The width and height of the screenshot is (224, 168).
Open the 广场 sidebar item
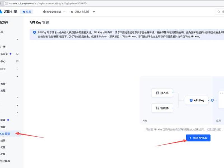pyautogui.click(x=3, y=47)
